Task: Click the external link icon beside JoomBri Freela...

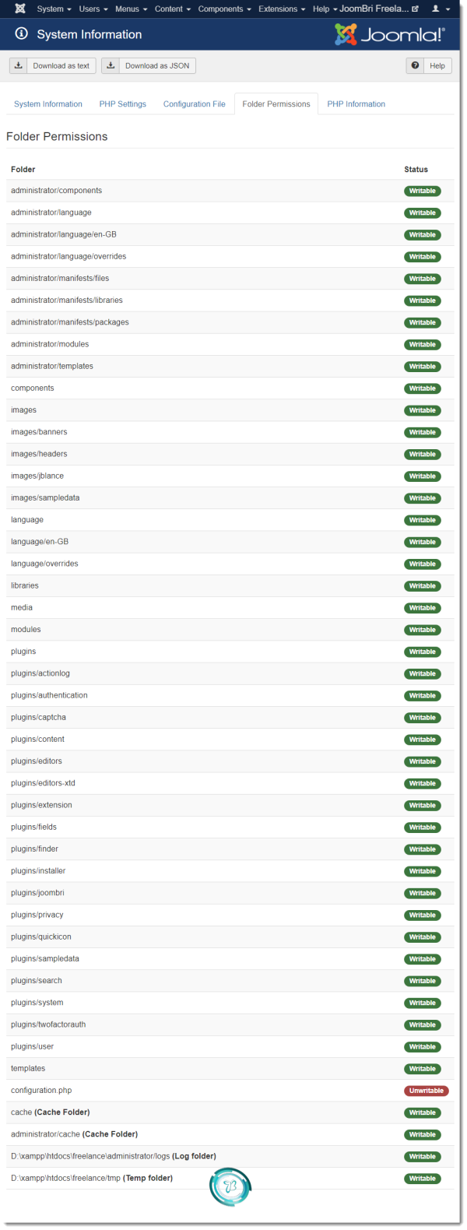Action: tap(415, 9)
